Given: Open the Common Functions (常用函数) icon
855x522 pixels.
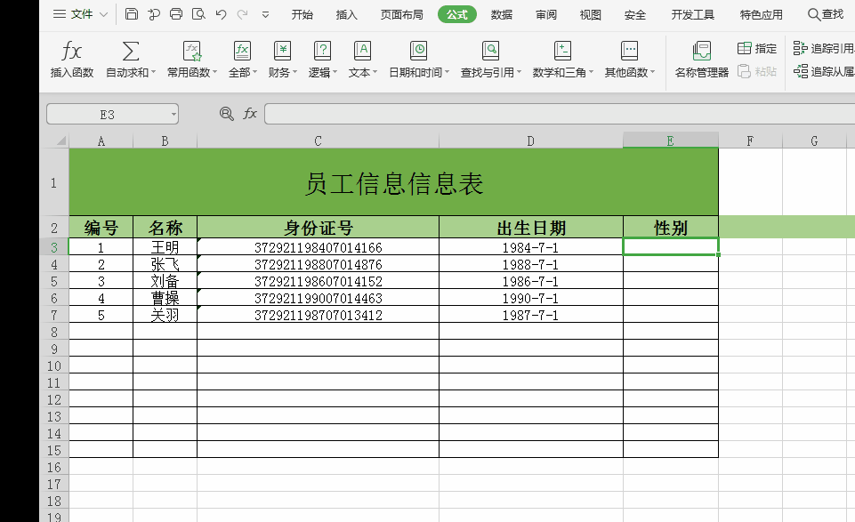Looking at the screenshot, I should click(192, 52).
